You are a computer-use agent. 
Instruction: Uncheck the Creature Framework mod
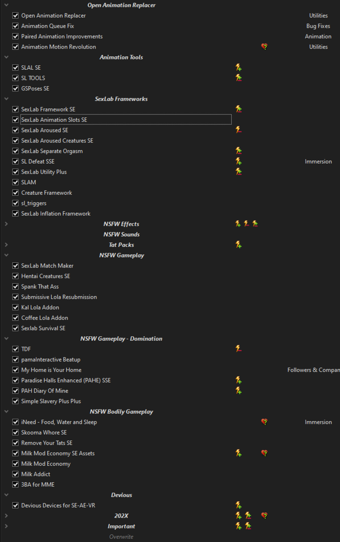(16, 193)
